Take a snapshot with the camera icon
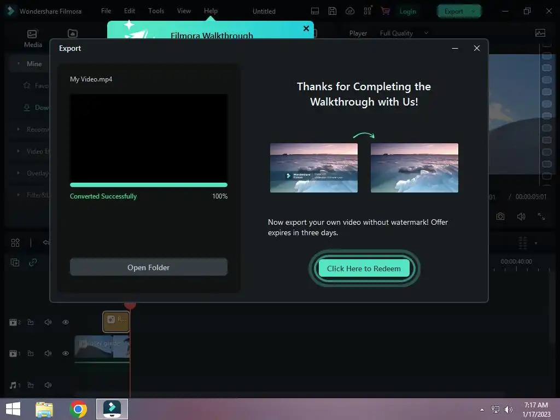 click(x=500, y=217)
